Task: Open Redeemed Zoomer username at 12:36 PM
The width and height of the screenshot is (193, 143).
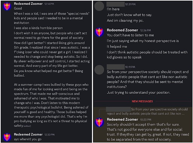Action: (123, 30)
